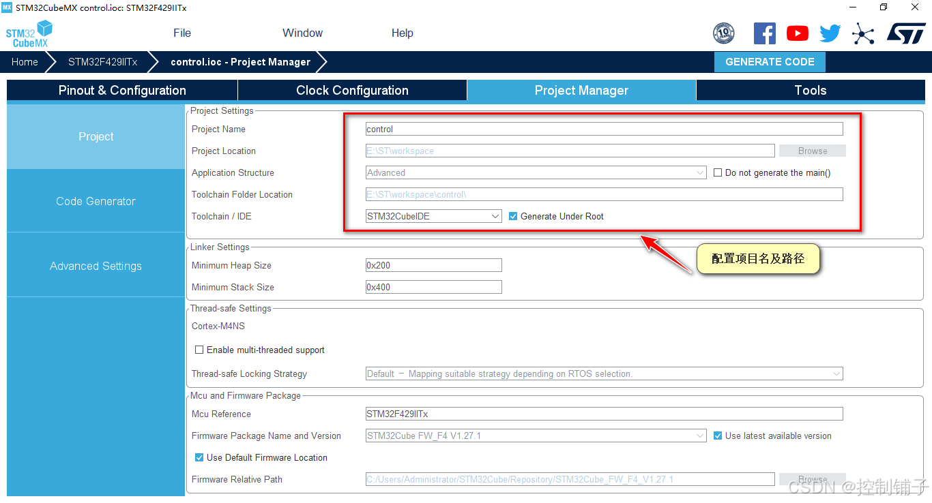This screenshot has height=503, width=932.
Task: Restore down the STM32CubeMX window
Action: 884,7
